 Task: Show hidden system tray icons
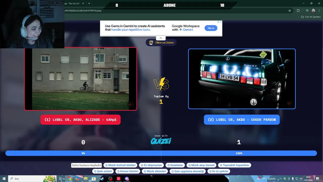click(x=281, y=179)
